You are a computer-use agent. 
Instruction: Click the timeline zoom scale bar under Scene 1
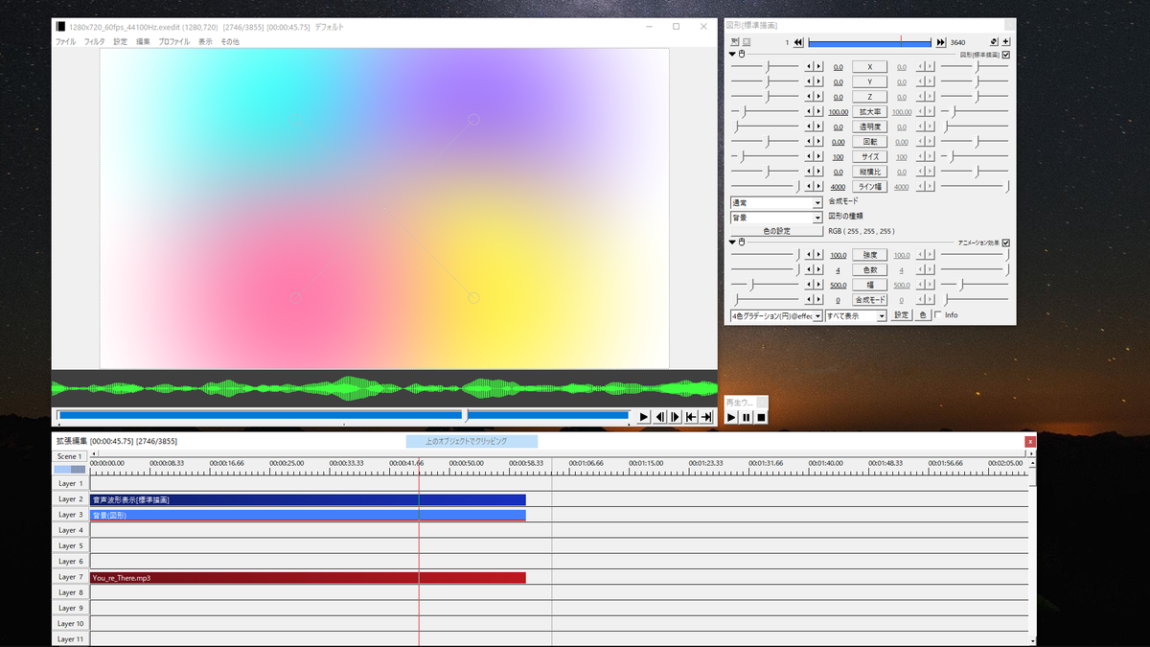[69, 470]
